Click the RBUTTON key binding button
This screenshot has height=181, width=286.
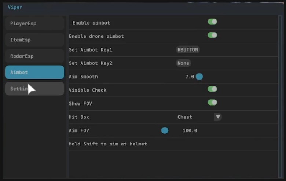(x=188, y=49)
